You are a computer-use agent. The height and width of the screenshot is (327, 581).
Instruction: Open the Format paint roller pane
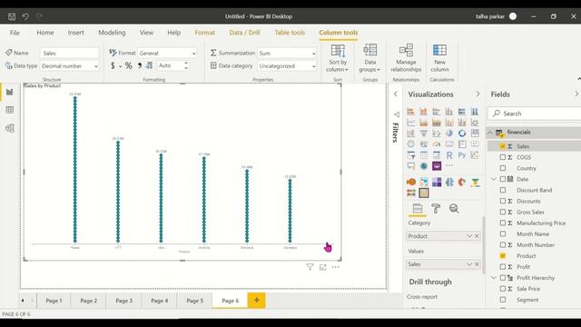point(436,208)
